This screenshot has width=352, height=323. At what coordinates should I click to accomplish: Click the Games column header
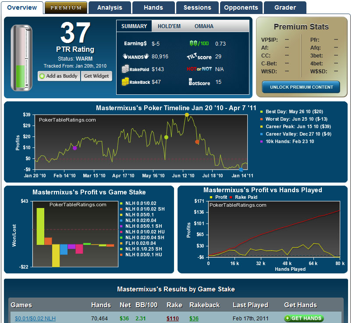[x=21, y=305]
